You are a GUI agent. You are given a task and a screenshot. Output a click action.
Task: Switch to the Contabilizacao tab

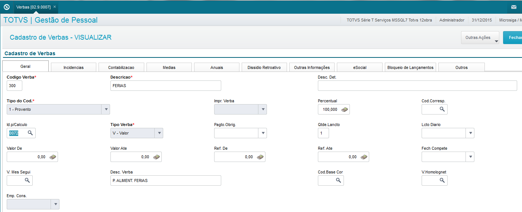pyautogui.click(x=121, y=67)
